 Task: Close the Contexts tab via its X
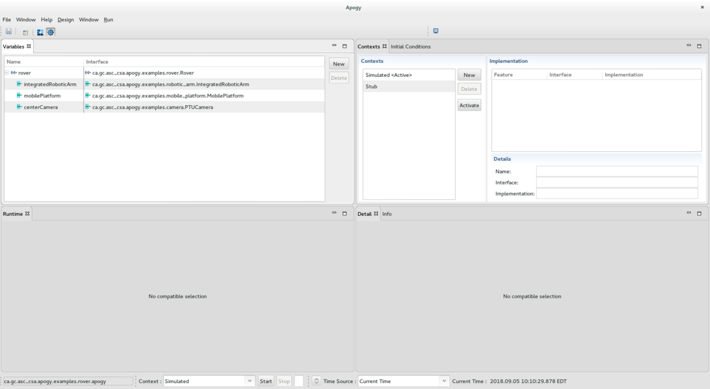385,46
